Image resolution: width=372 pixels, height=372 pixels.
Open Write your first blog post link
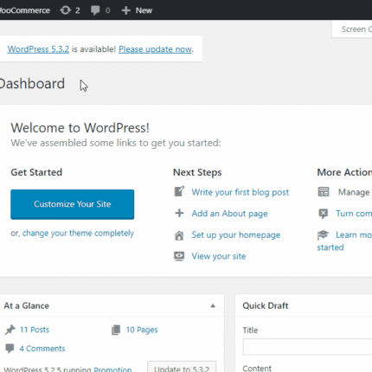(x=241, y=192)
